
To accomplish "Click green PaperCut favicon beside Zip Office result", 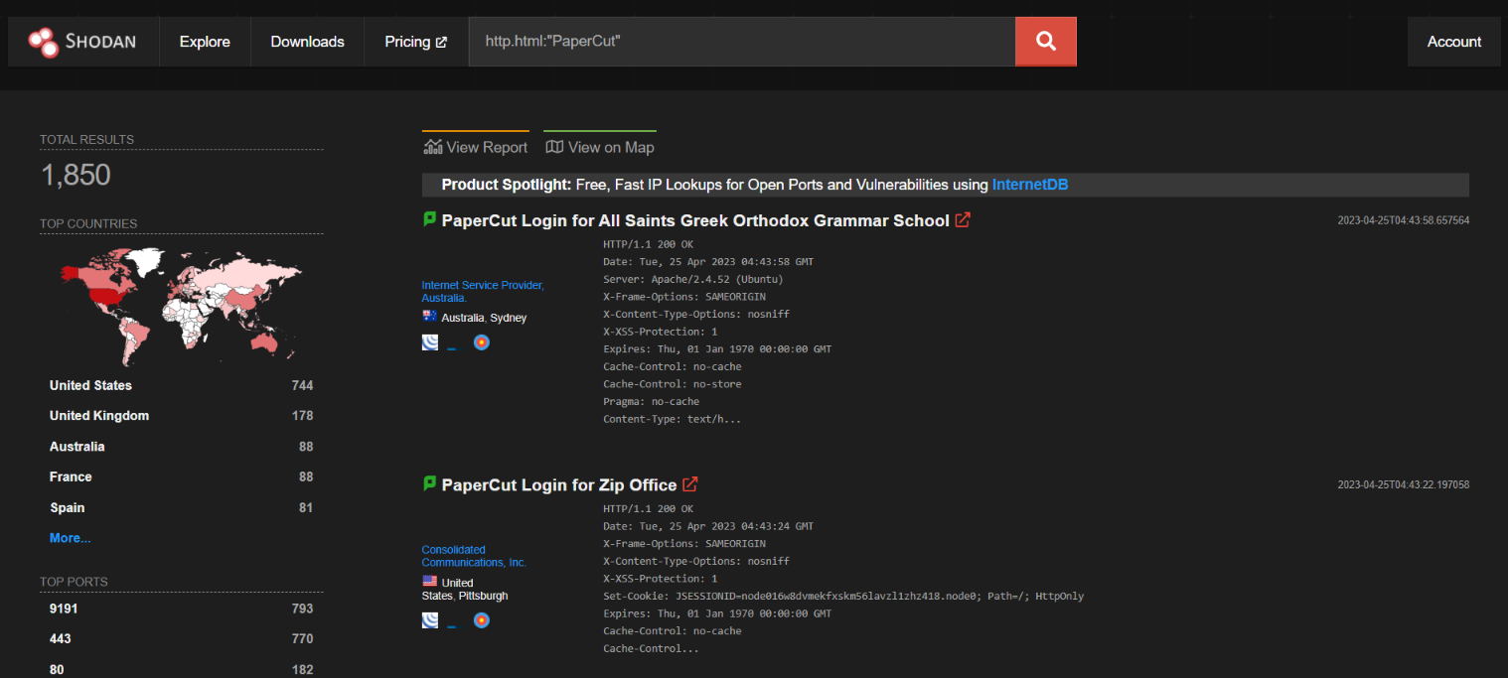I will (x=429, y=483).
